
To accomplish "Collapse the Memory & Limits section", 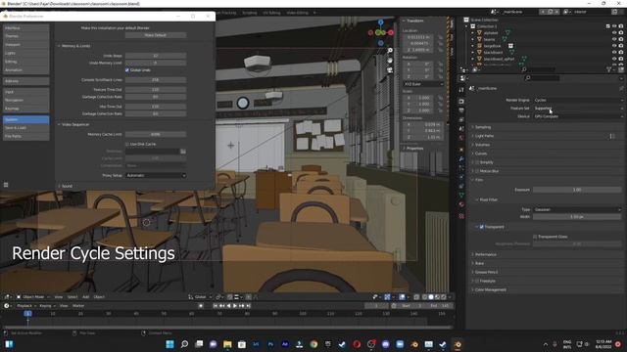I will (x=74, y=46).
